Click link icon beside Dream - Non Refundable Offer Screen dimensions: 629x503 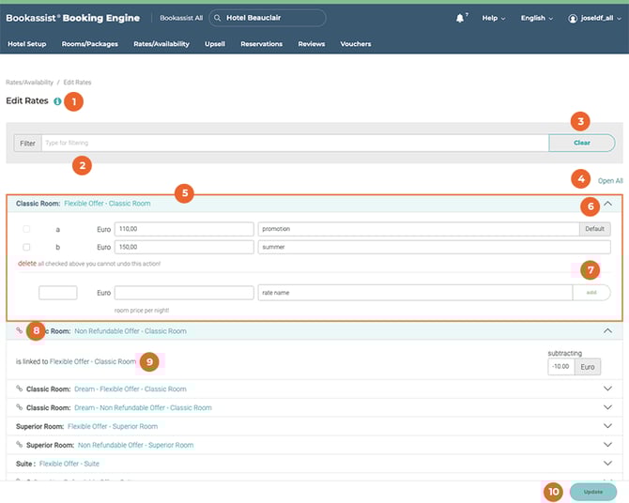tap(20, 407)
